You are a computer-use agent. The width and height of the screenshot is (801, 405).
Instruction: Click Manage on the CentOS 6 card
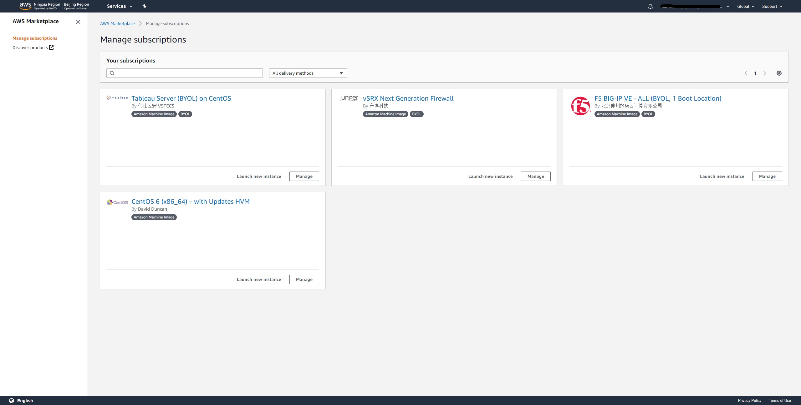coord(304,279)
